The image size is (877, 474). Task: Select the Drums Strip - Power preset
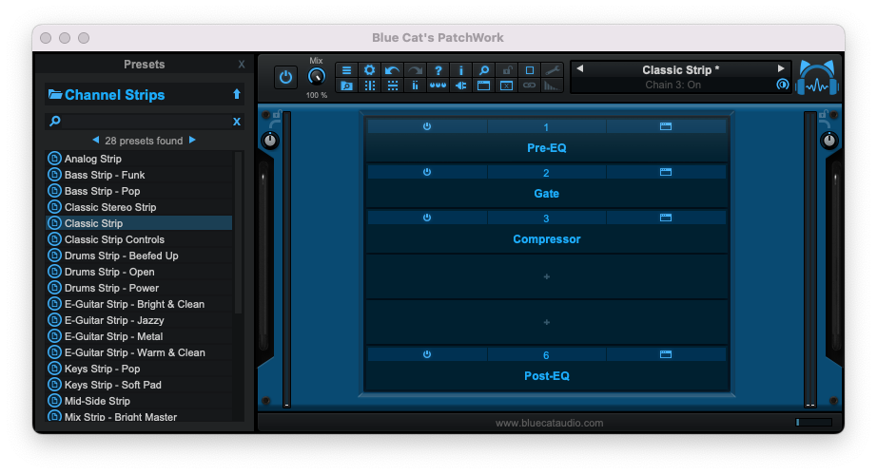tap(111, 288)
